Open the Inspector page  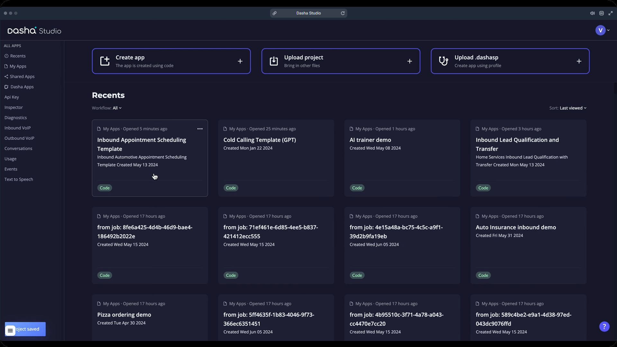coord(14,107)
